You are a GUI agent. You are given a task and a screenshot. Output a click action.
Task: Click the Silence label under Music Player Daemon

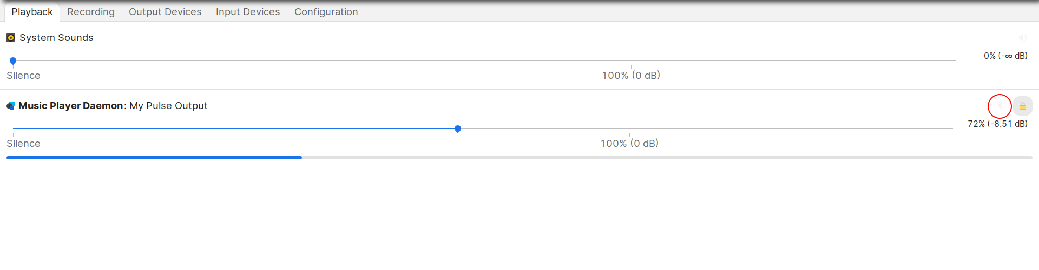click(x=23, y=144)
